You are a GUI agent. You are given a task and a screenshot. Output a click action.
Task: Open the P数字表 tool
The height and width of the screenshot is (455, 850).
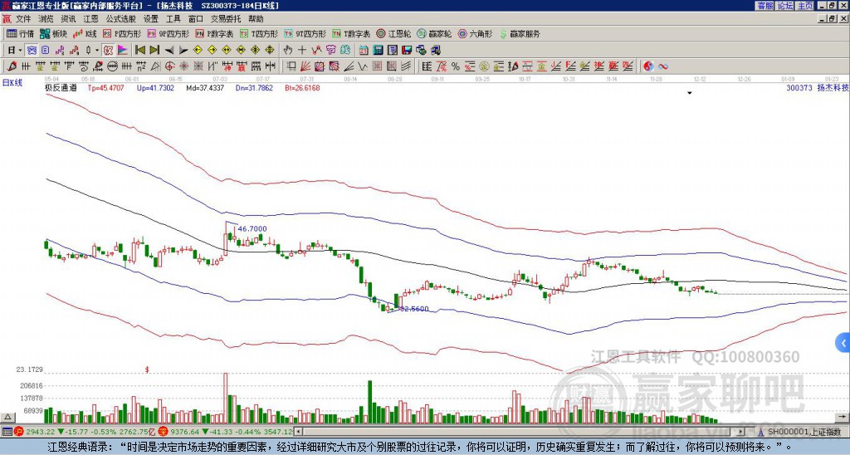click(214, 33)
